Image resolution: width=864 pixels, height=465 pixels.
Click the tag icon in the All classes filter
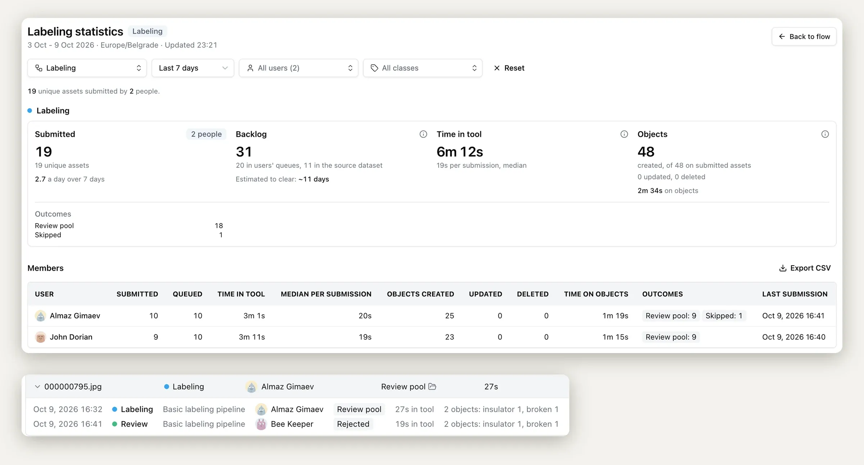374,68
